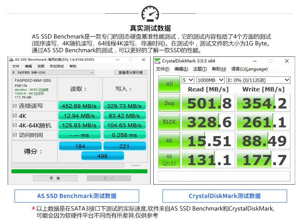The height and width of the screenshot is (222, 302).
Task: Start the 4K QD32 test
Action: (169, 159)
